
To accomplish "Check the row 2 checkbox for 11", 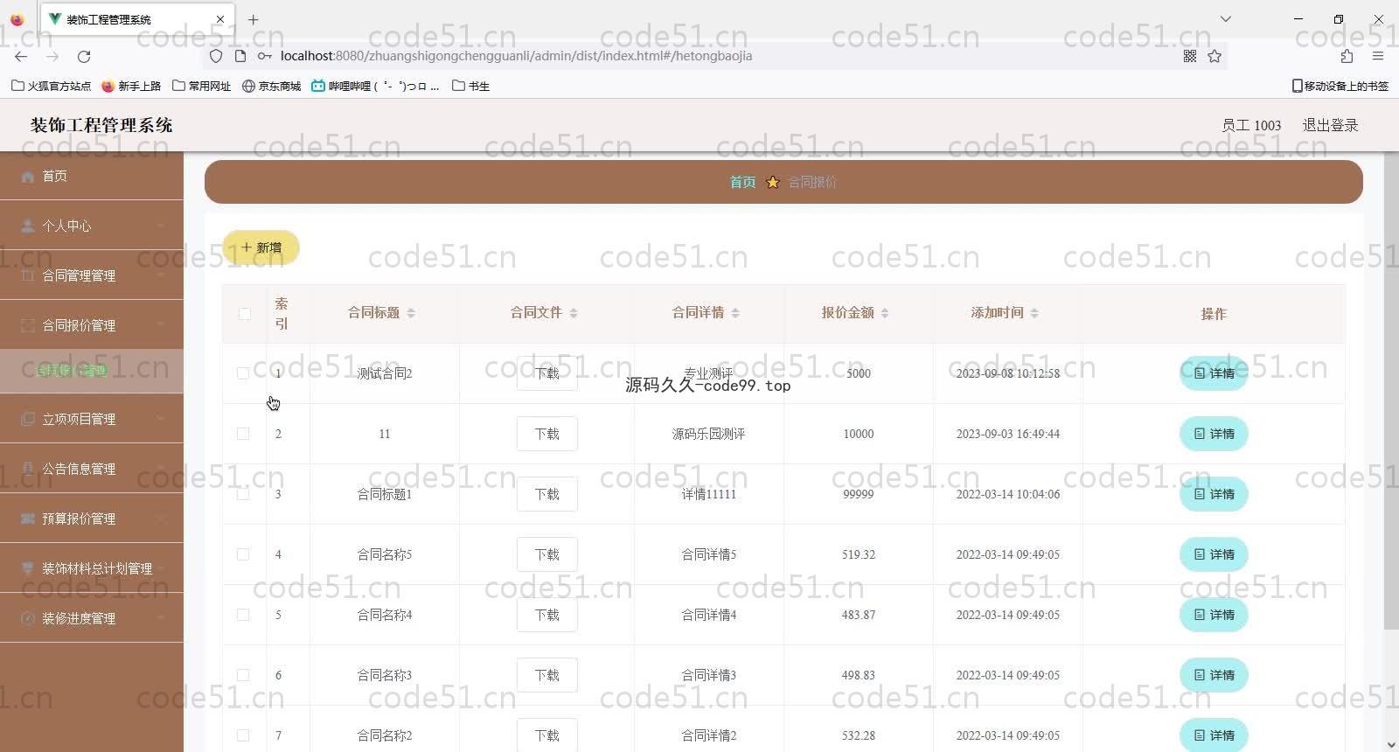I will tap(243, 434).
